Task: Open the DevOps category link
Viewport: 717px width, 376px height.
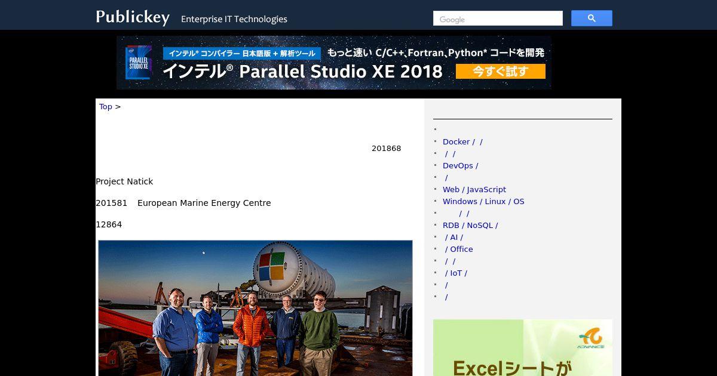Action: click(460, 166)
